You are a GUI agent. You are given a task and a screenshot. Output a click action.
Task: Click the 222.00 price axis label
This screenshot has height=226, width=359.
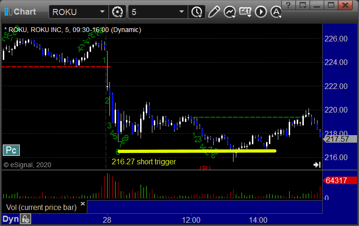coord(336,86)
